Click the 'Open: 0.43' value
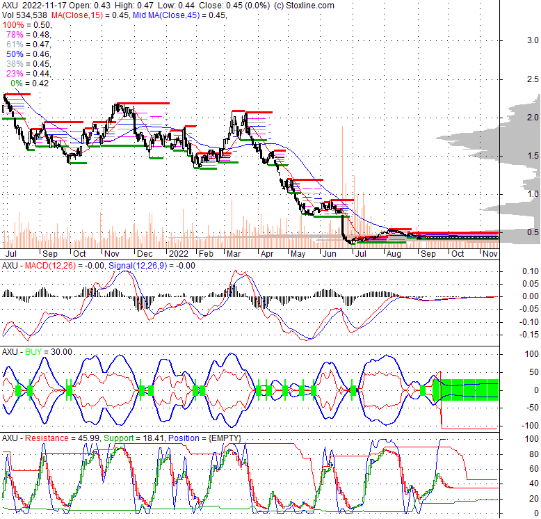Image resolution: width=541 pixels, height=519 pixels. [x=90, y=6]
